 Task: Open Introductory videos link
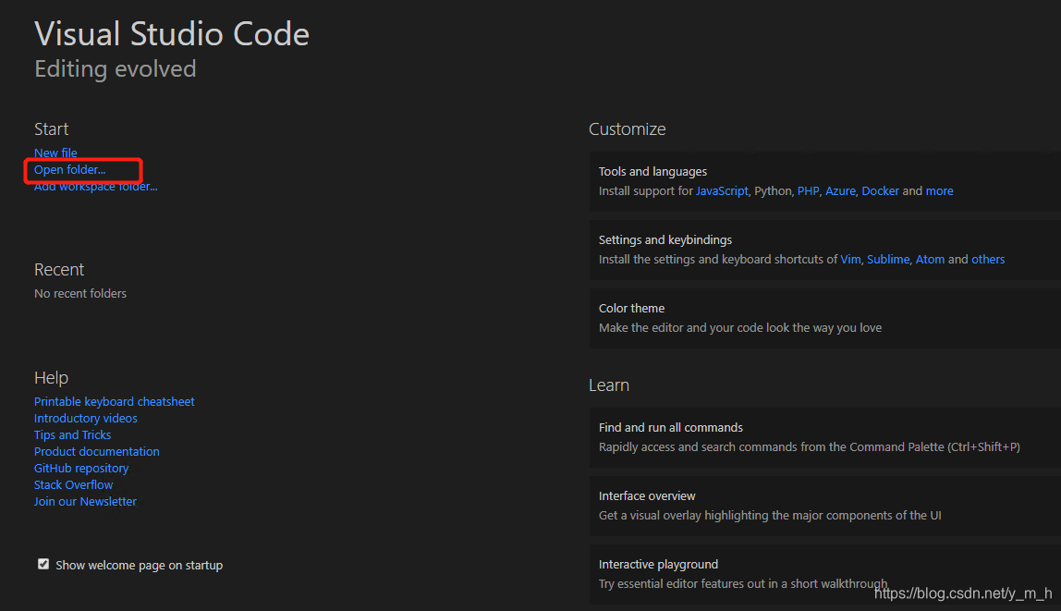pos(85,418)
